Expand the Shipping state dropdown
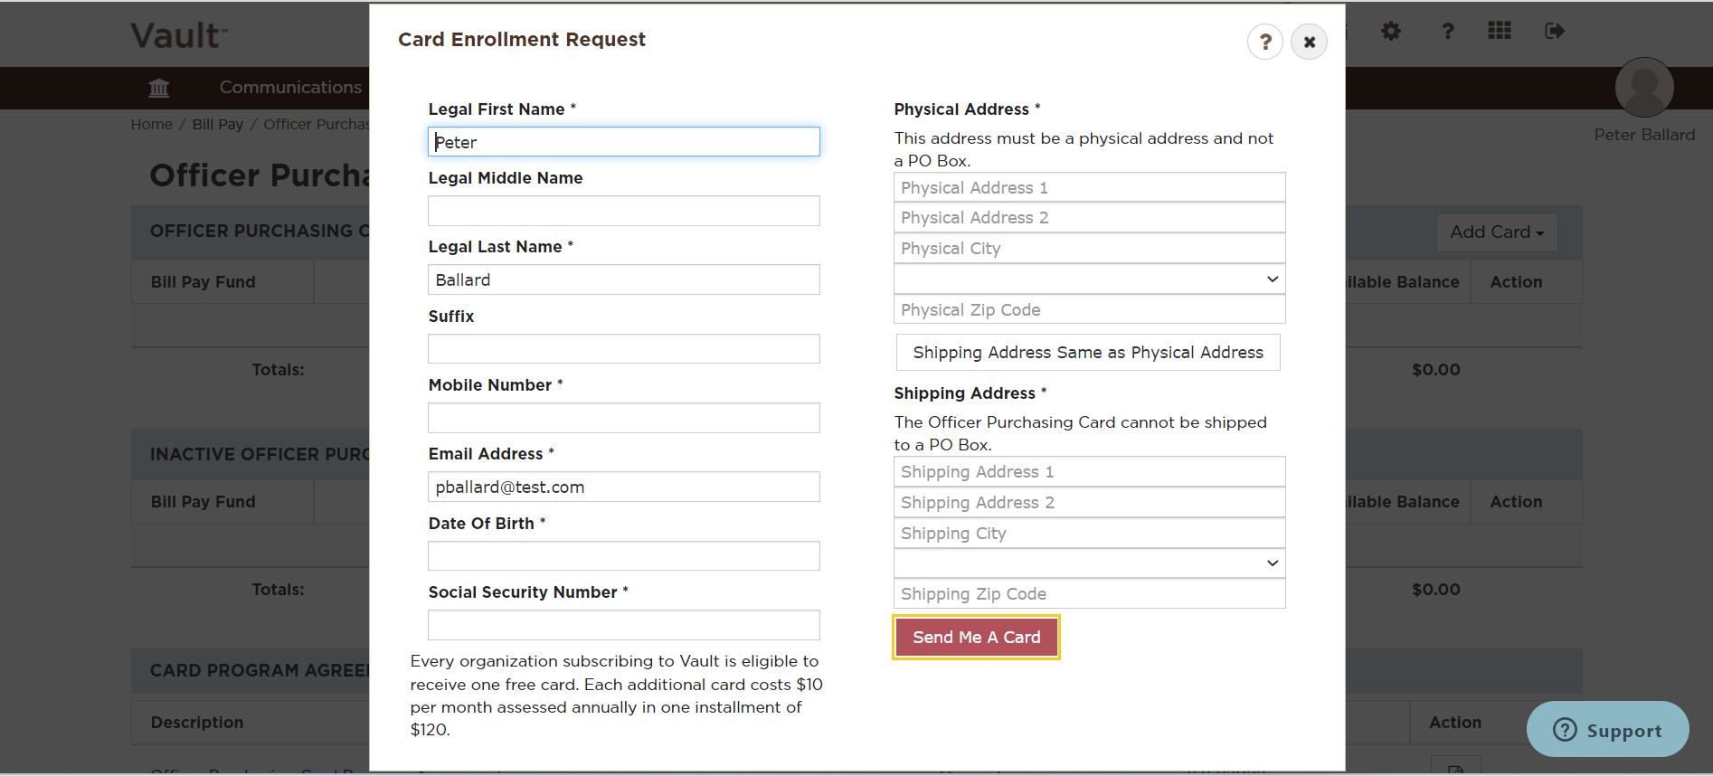The width and height of the screenshot is (1713, 776). [x=1089, y=563]
